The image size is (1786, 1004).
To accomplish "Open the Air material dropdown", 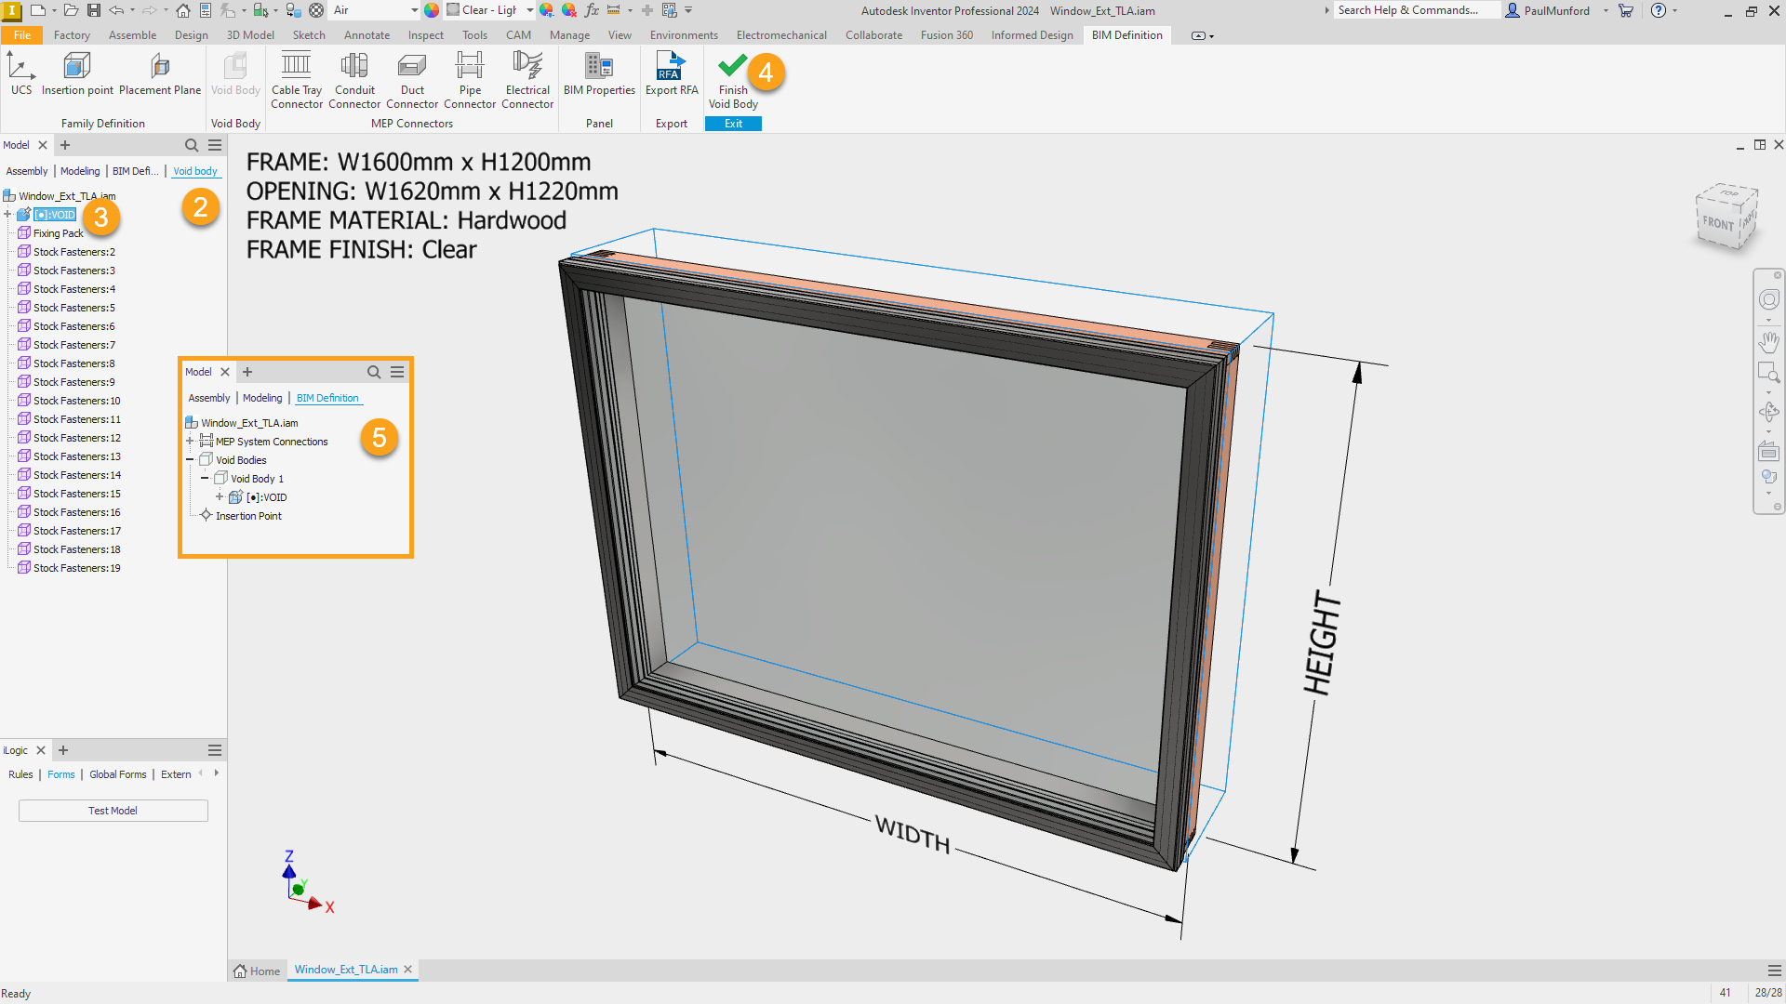I will pos(414,10).
